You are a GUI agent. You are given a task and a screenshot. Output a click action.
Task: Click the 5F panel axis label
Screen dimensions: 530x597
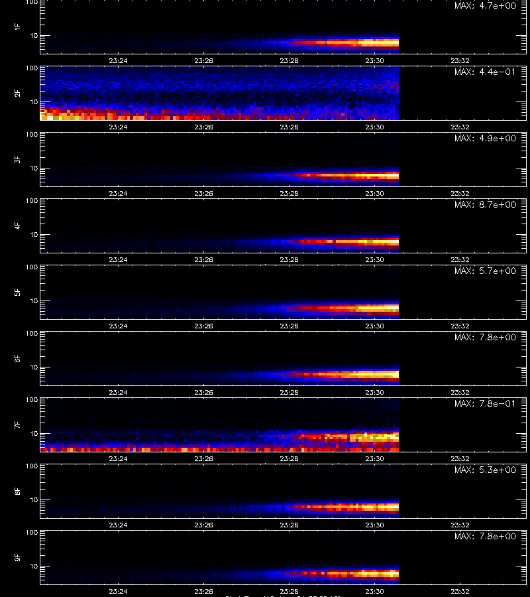click(17, 292)
